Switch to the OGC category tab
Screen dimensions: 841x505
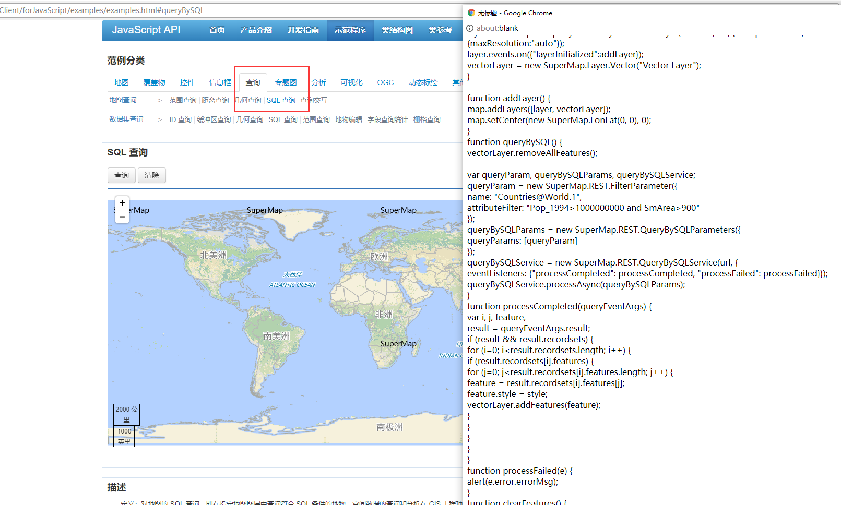pos(385,82)
